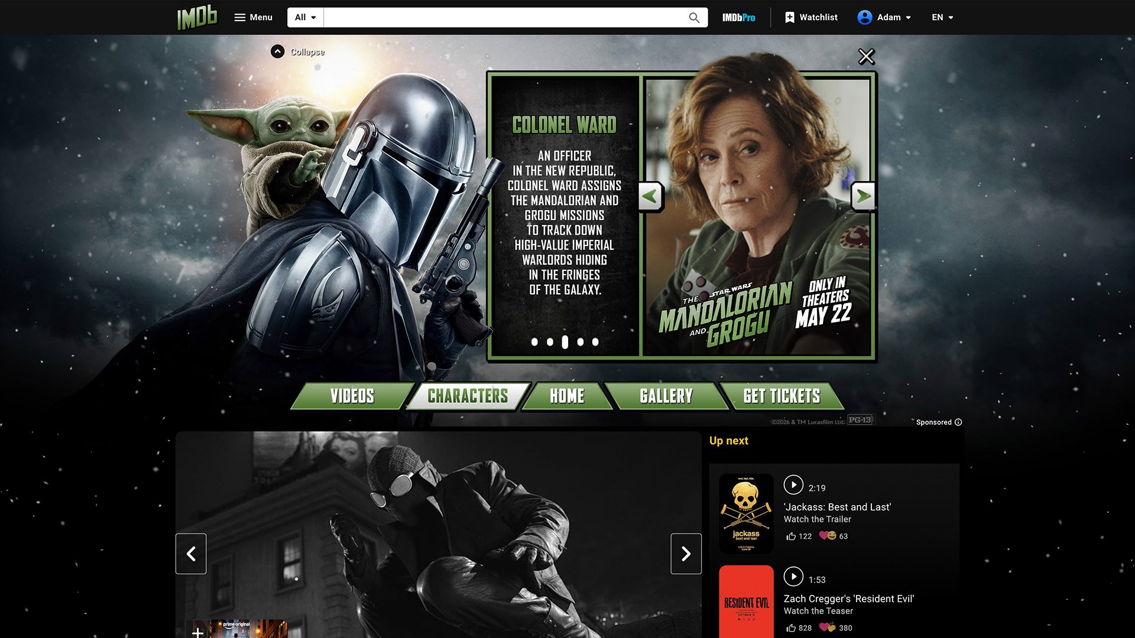Go to the IMDb home logo
1135x638 pixels.
pos(197,17)
